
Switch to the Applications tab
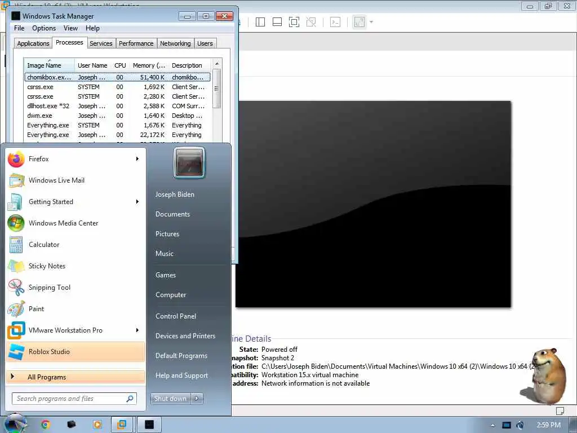pos(33,43)
